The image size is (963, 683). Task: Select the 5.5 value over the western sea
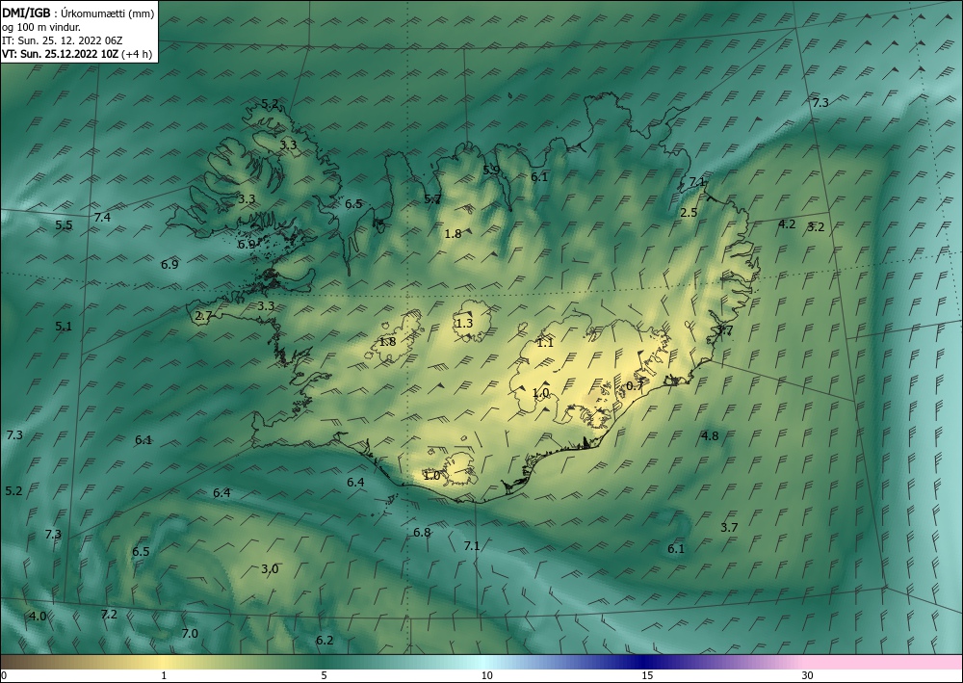[64, 225]
